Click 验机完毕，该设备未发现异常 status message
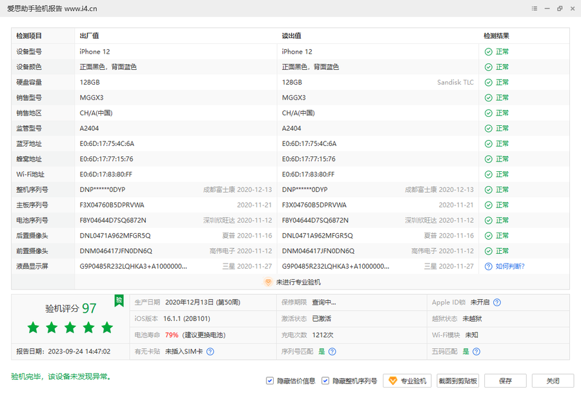The width and height of the screenshot is (581, 396). click(61, 377)
